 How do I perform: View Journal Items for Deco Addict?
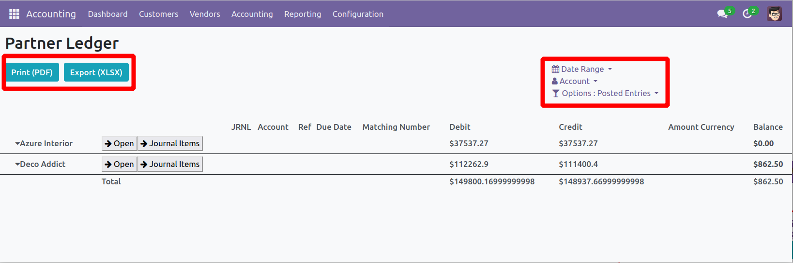pos(170,164)
